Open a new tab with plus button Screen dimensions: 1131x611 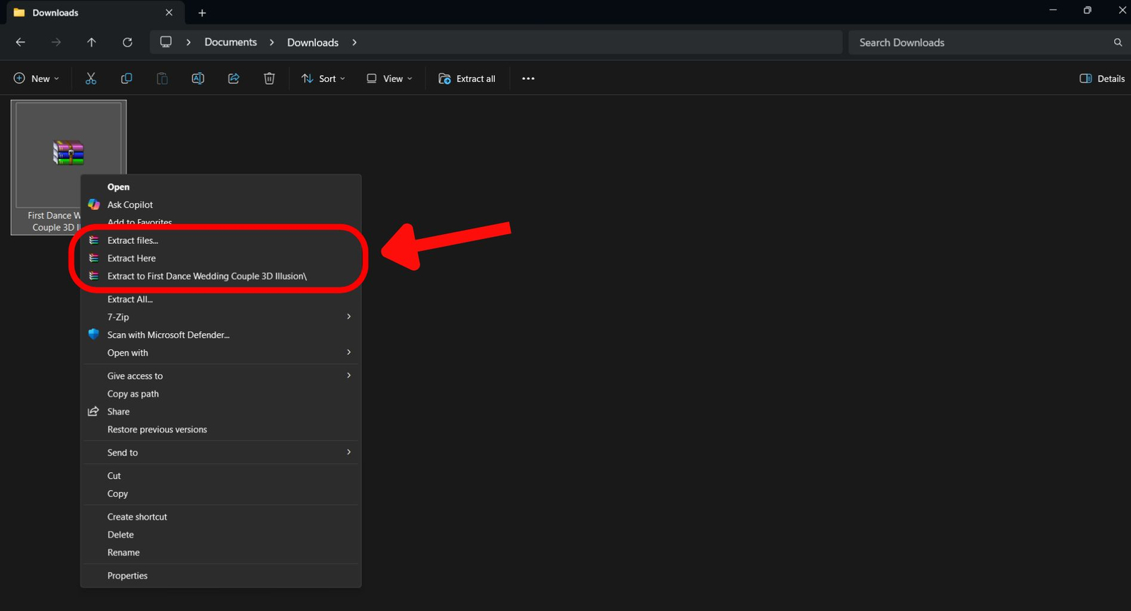pos(202,13)
